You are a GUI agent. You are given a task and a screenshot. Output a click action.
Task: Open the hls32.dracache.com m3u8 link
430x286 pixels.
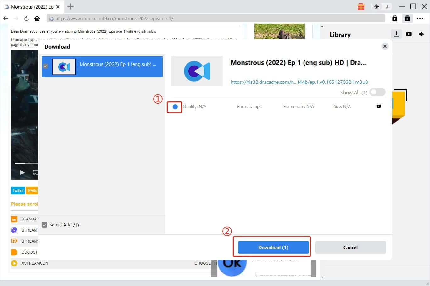pyautogui.click(x=299, y=82)
